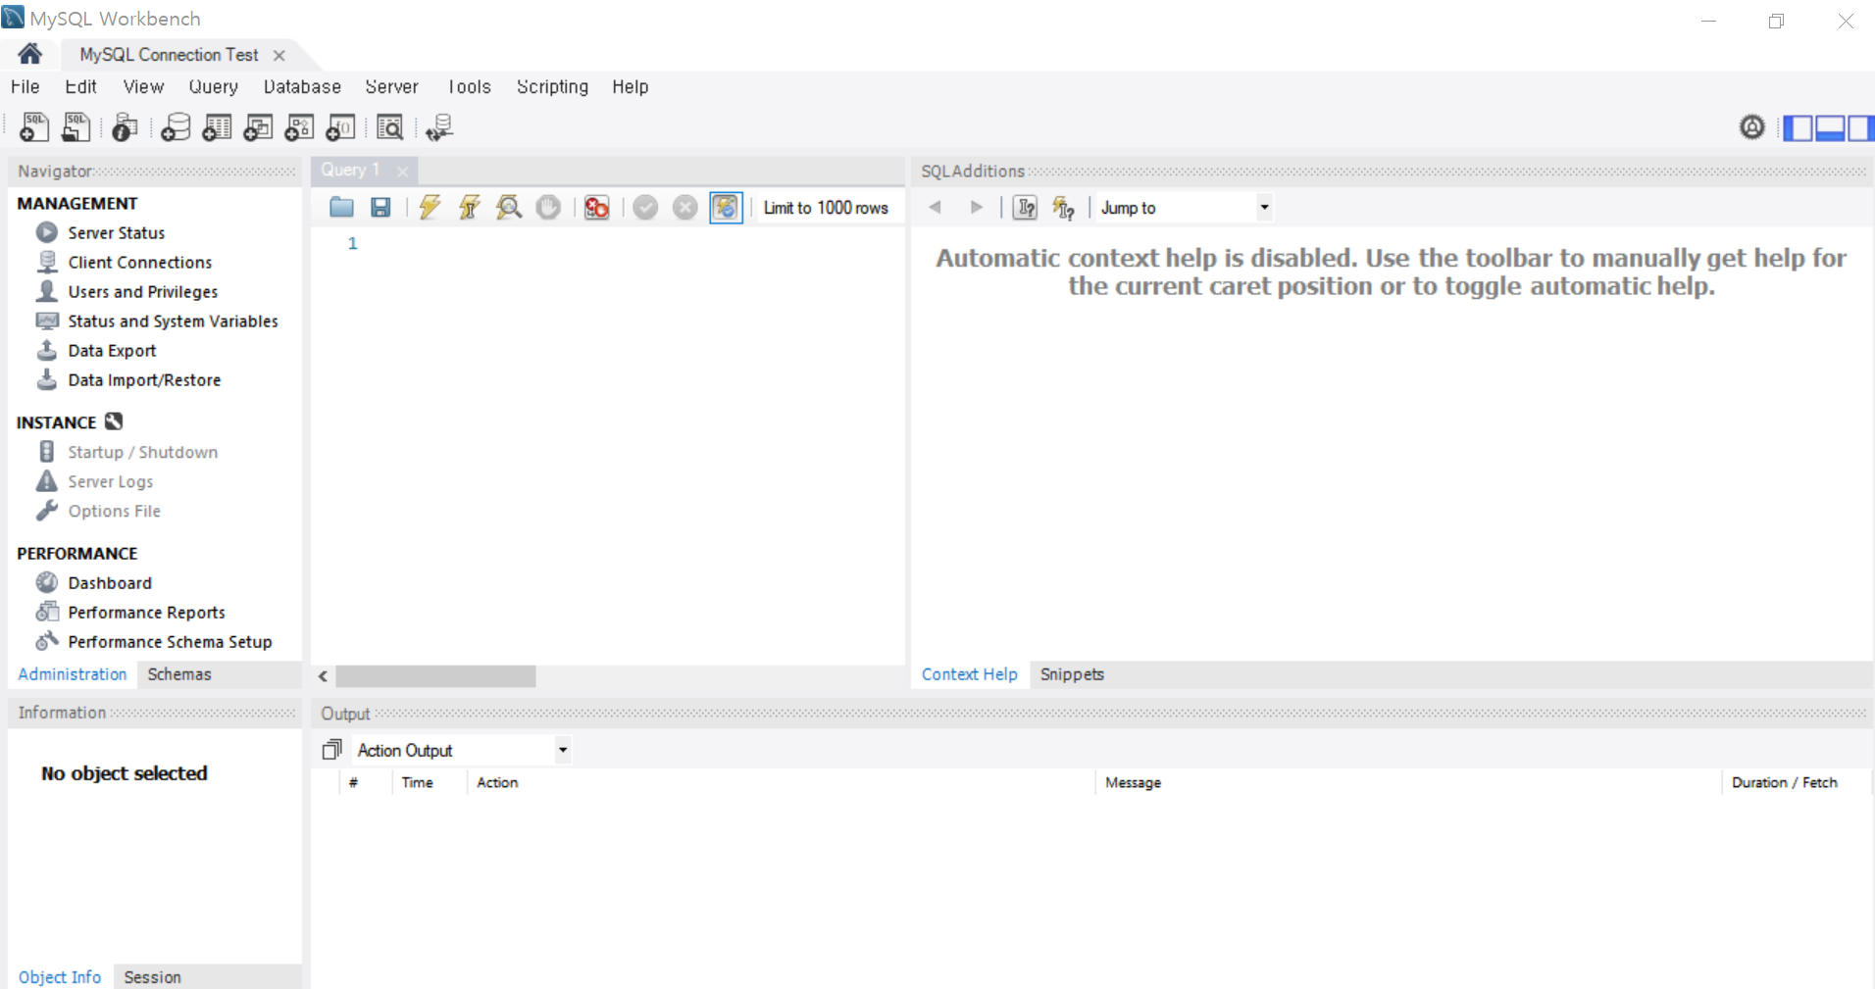Open the Query menu
The height and width of the screenshot is (989, 1875).
[214, 86]
